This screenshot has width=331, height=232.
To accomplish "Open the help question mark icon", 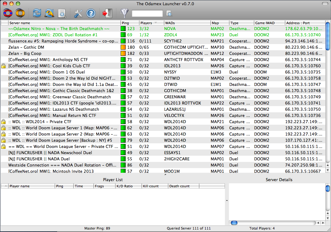I will pos(91,13).
